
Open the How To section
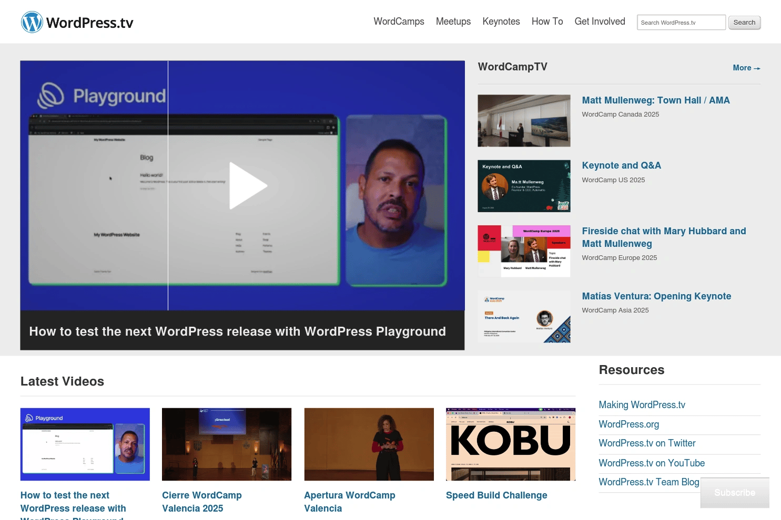point(547,22)
